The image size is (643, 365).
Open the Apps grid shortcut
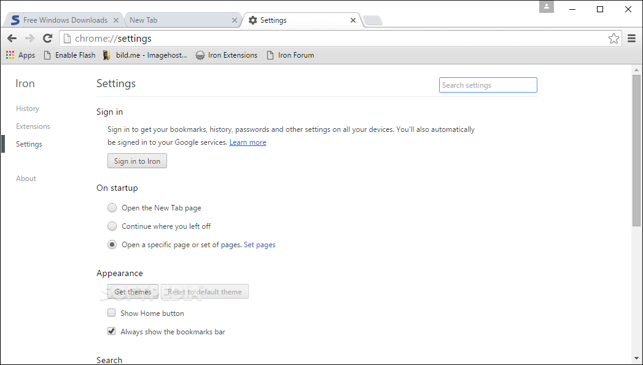[x=20, y=55]
